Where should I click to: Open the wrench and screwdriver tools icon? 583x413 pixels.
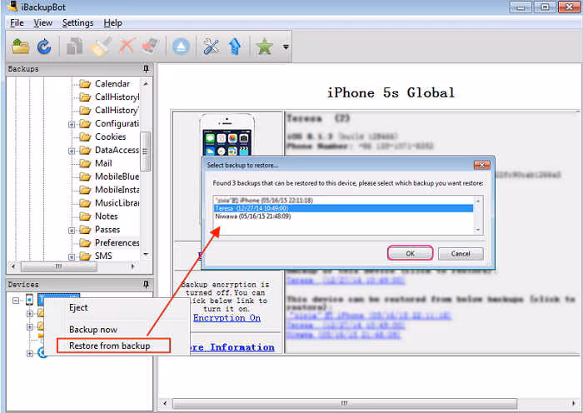[211, 47]
